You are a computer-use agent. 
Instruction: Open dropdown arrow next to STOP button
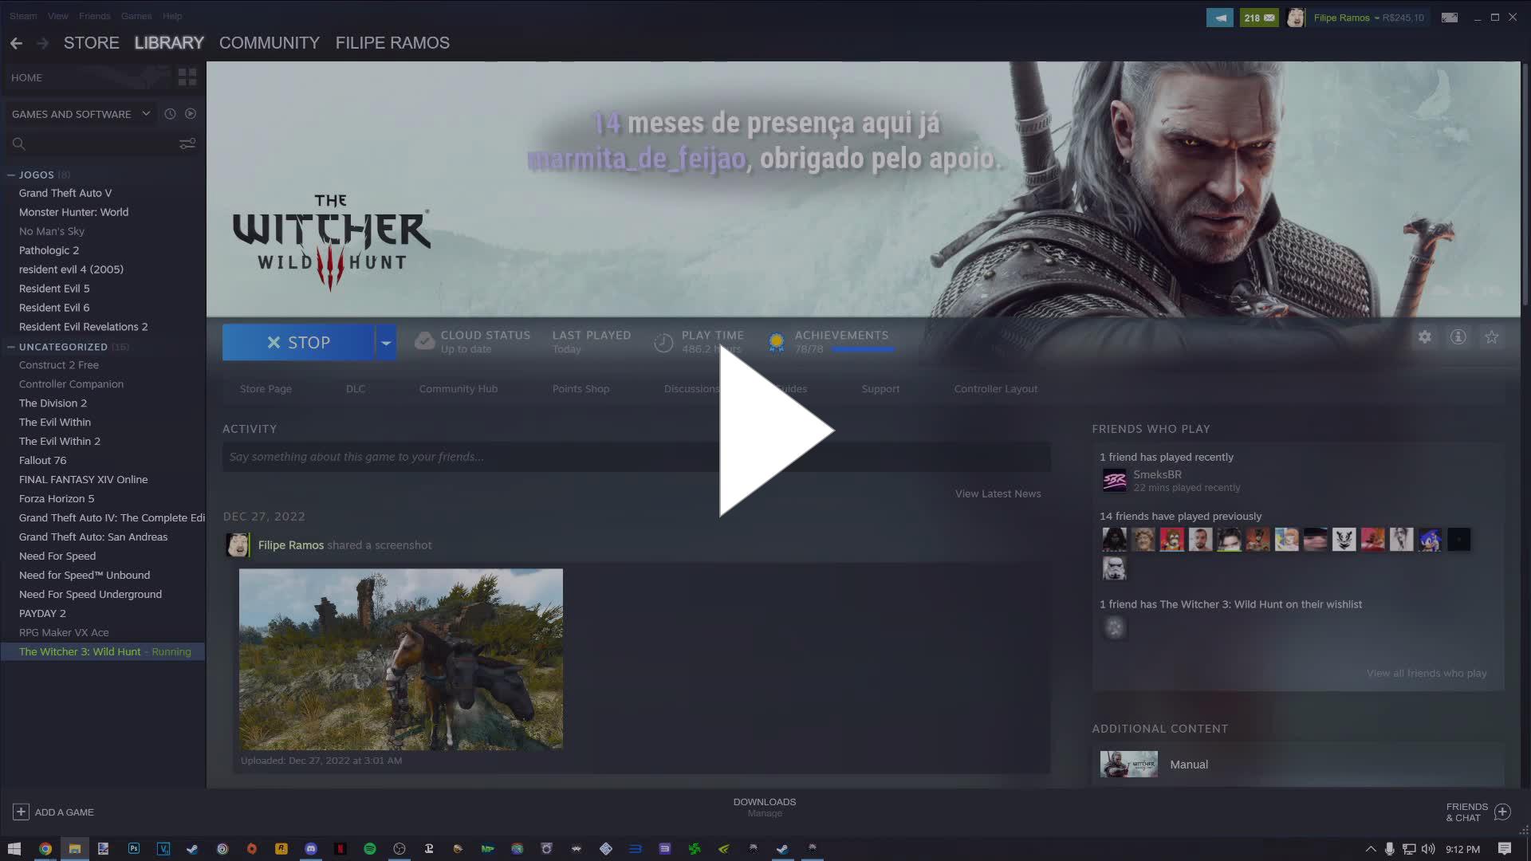point(386,343)
